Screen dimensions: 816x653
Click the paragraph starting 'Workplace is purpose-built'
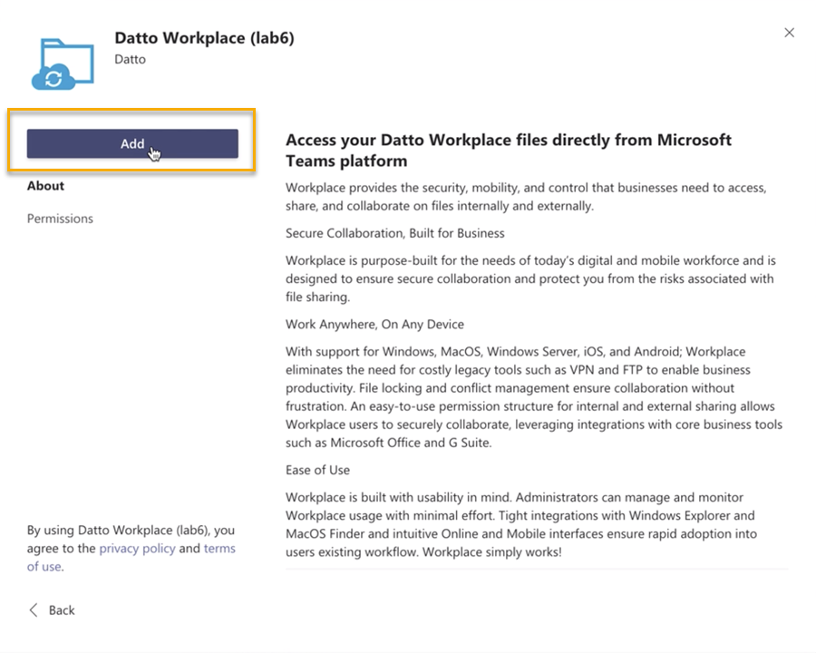tap(530, 278)
